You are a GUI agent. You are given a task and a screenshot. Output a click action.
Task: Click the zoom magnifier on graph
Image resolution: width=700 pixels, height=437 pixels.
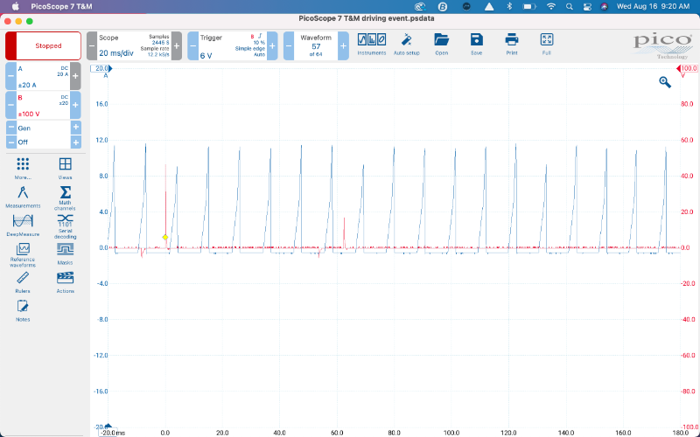[665, 81]
